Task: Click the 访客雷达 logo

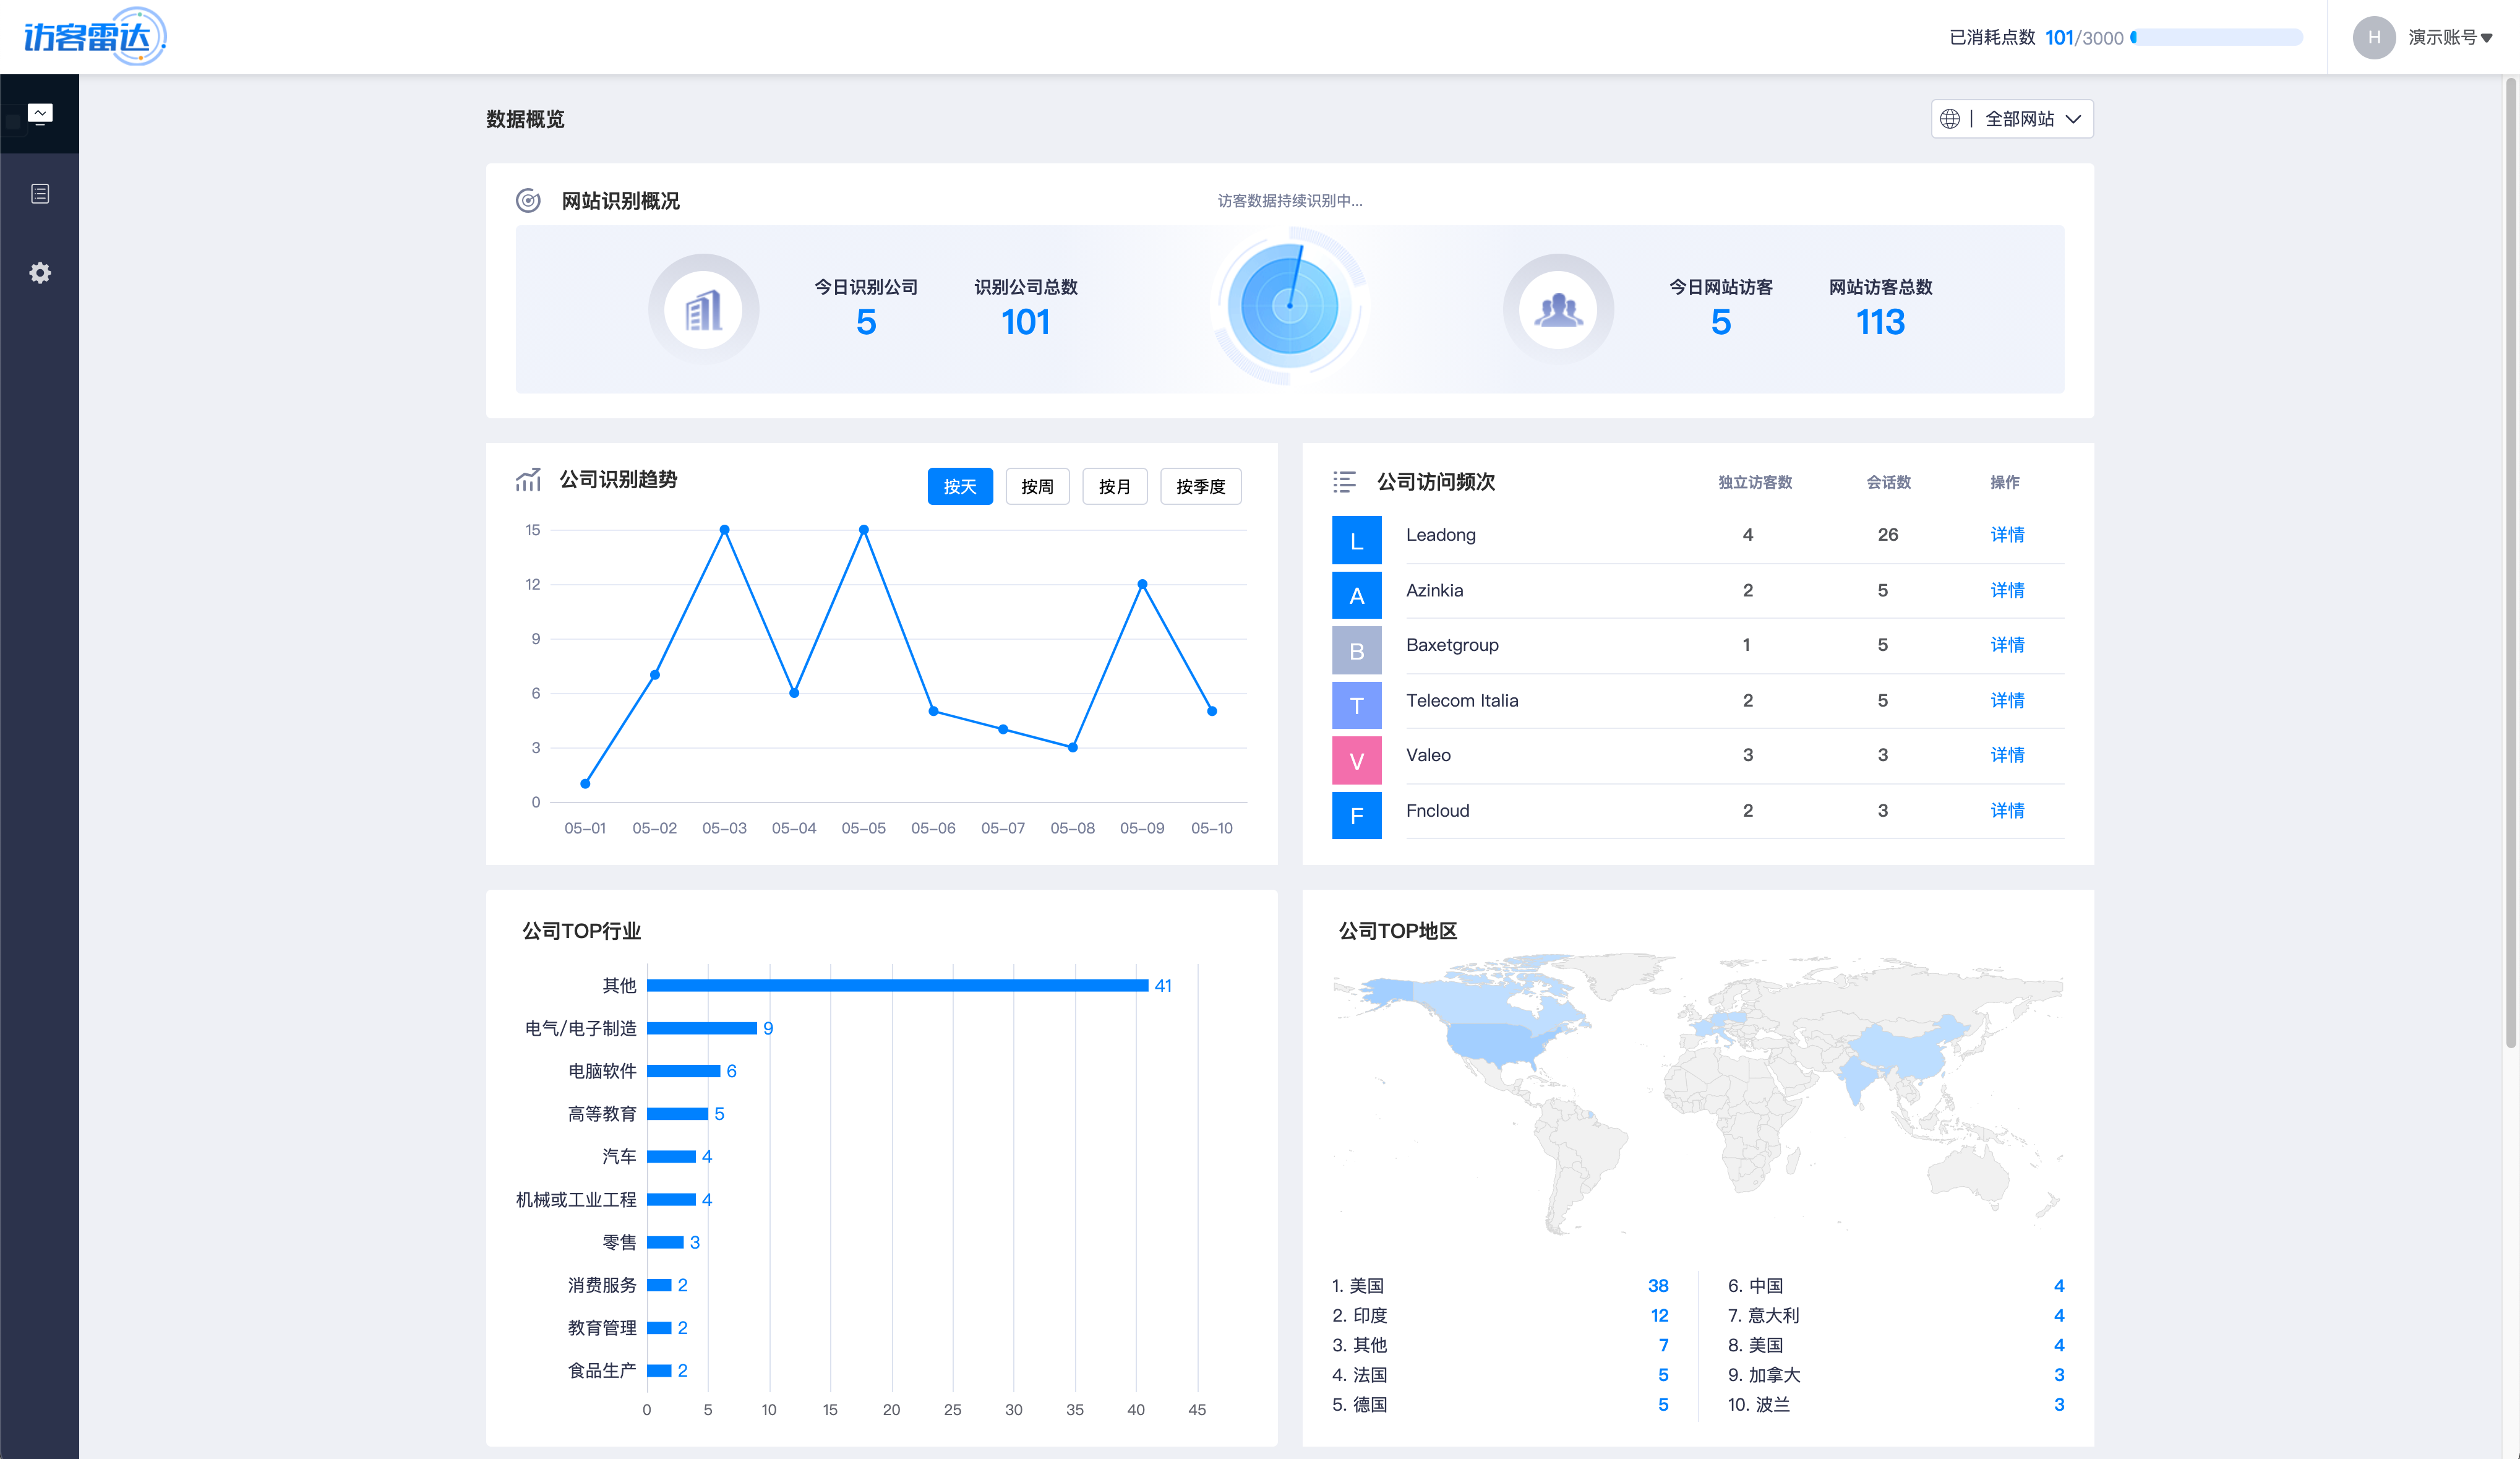Action: click(94, 37)
